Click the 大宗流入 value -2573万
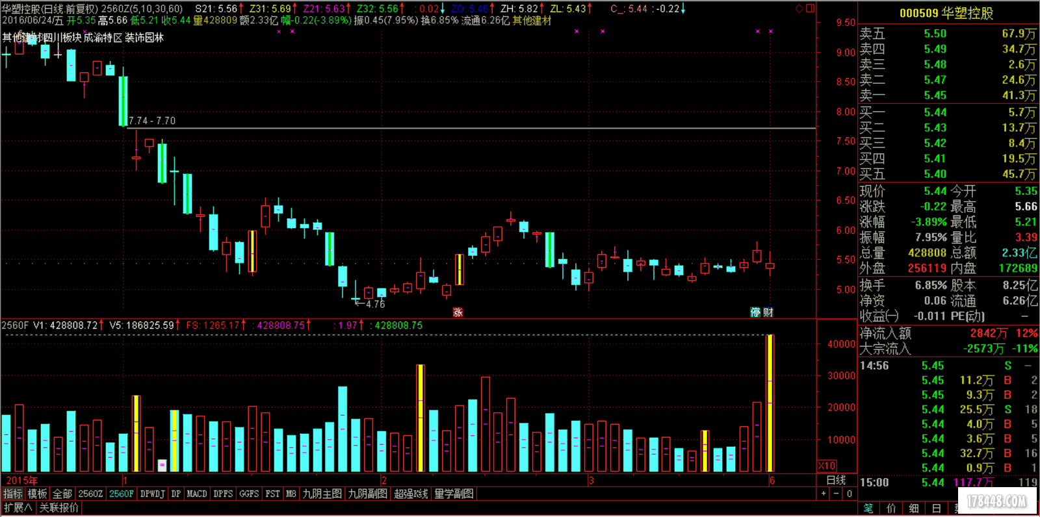 (984, 349)
